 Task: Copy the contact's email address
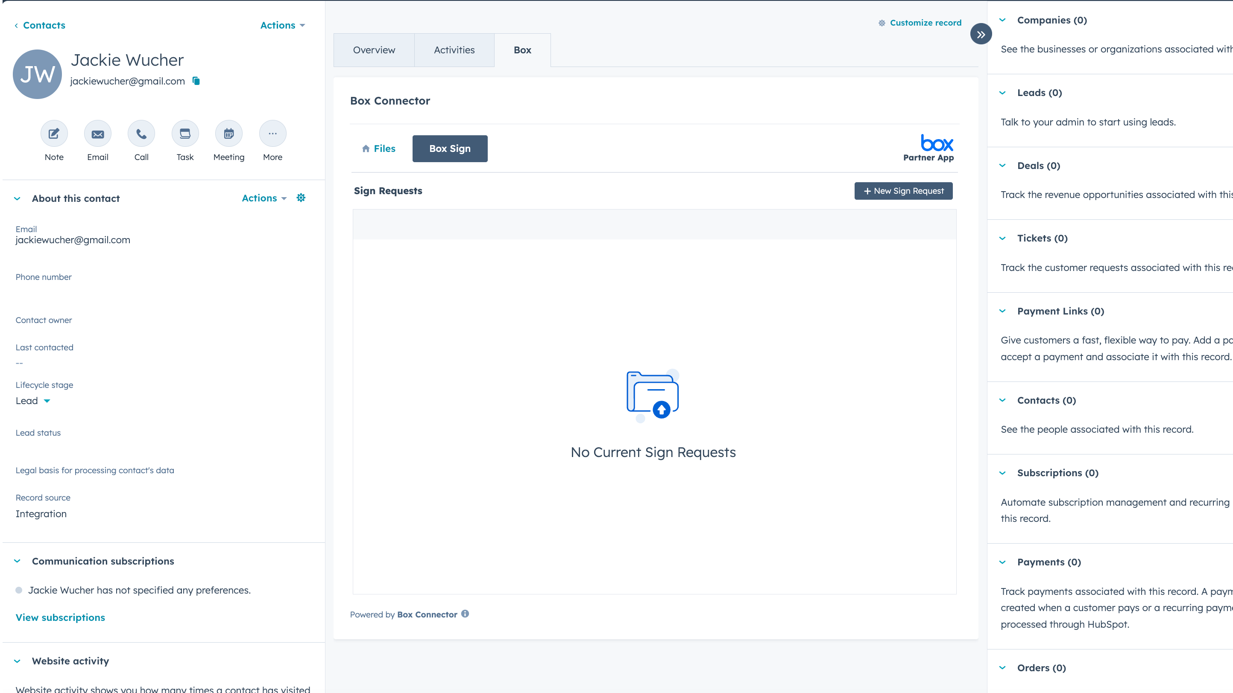tap(196, 81)
